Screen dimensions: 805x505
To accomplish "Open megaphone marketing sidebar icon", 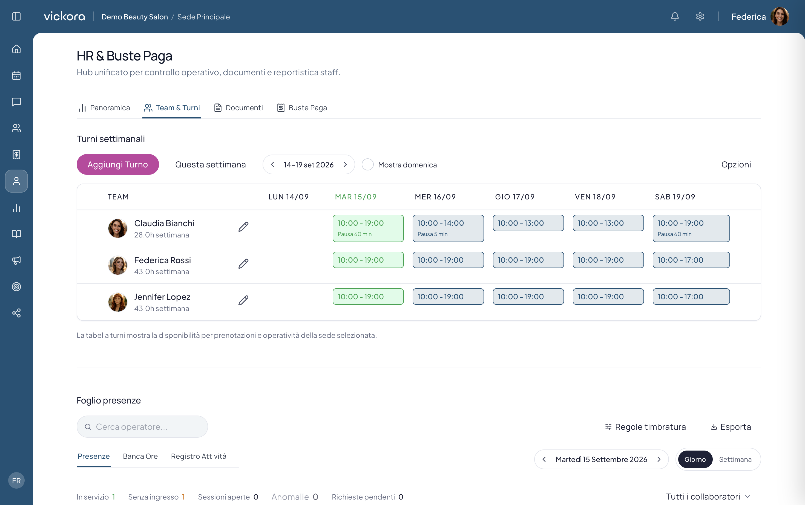I will 16,260.
